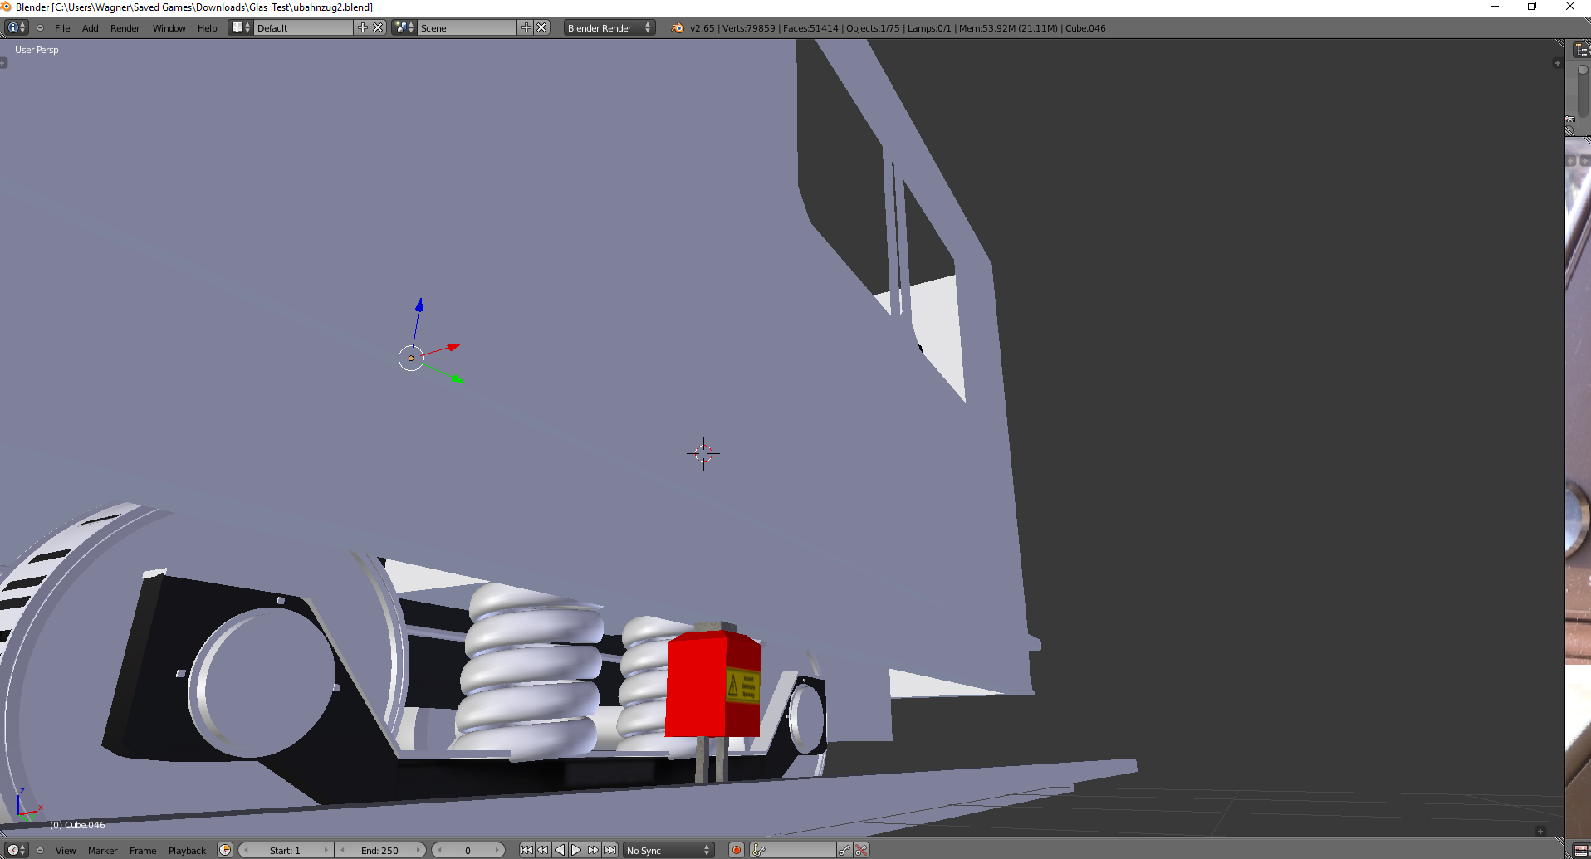Click the camera icon in right panel
1591x859 pixels.
click(x=1569, y=120)
